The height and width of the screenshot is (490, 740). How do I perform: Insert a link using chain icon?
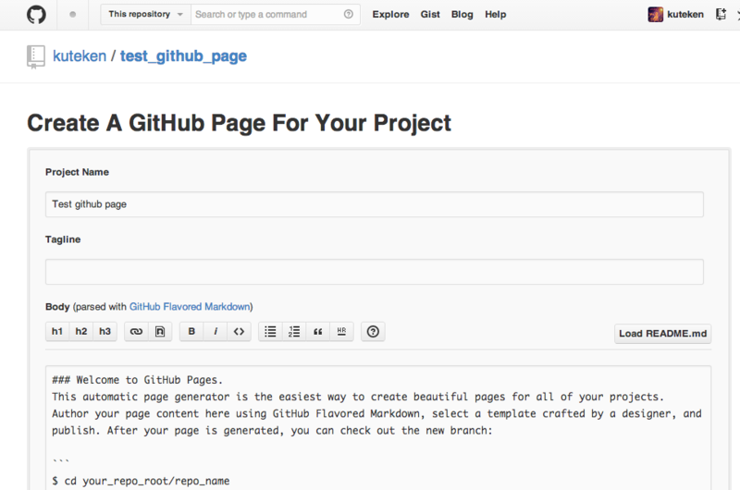click(x=136, y=332)
